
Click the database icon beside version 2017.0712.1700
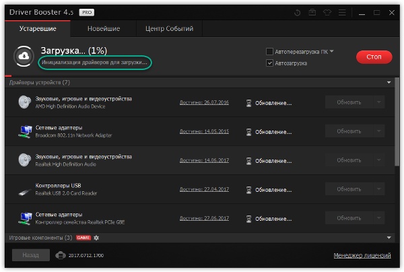[x=61, y=255]
